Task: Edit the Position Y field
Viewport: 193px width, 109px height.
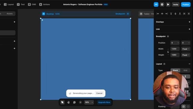Action: (x=186, y=43)
